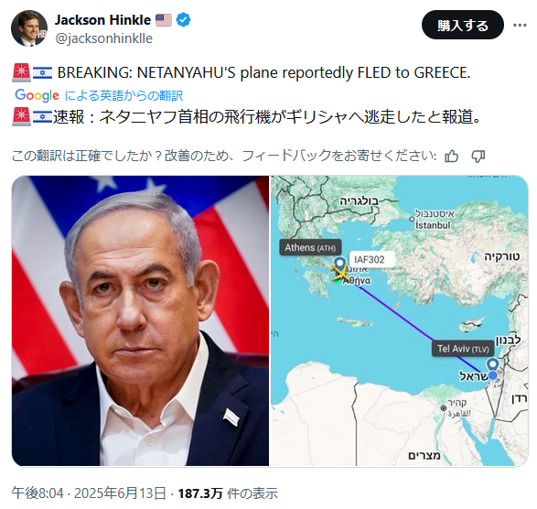537x509 pixels.
Task: Open the three-dot more options menu
Action: 520,25
